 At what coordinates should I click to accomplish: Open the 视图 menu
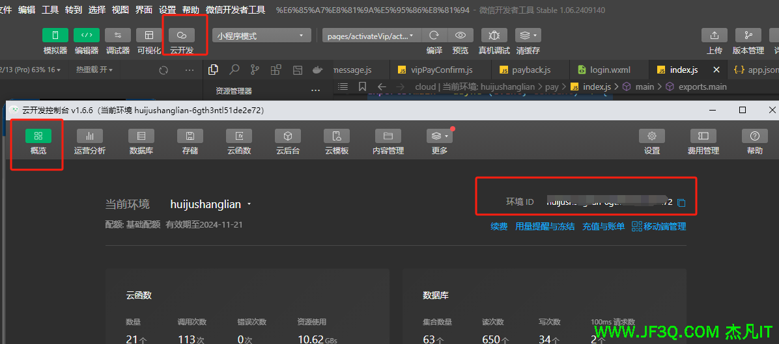tap(120, 10)
